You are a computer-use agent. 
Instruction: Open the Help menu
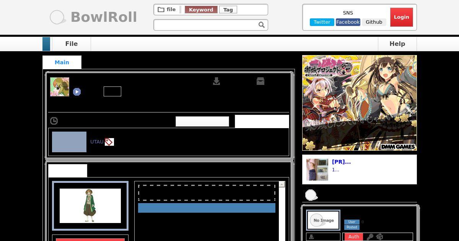397,44
